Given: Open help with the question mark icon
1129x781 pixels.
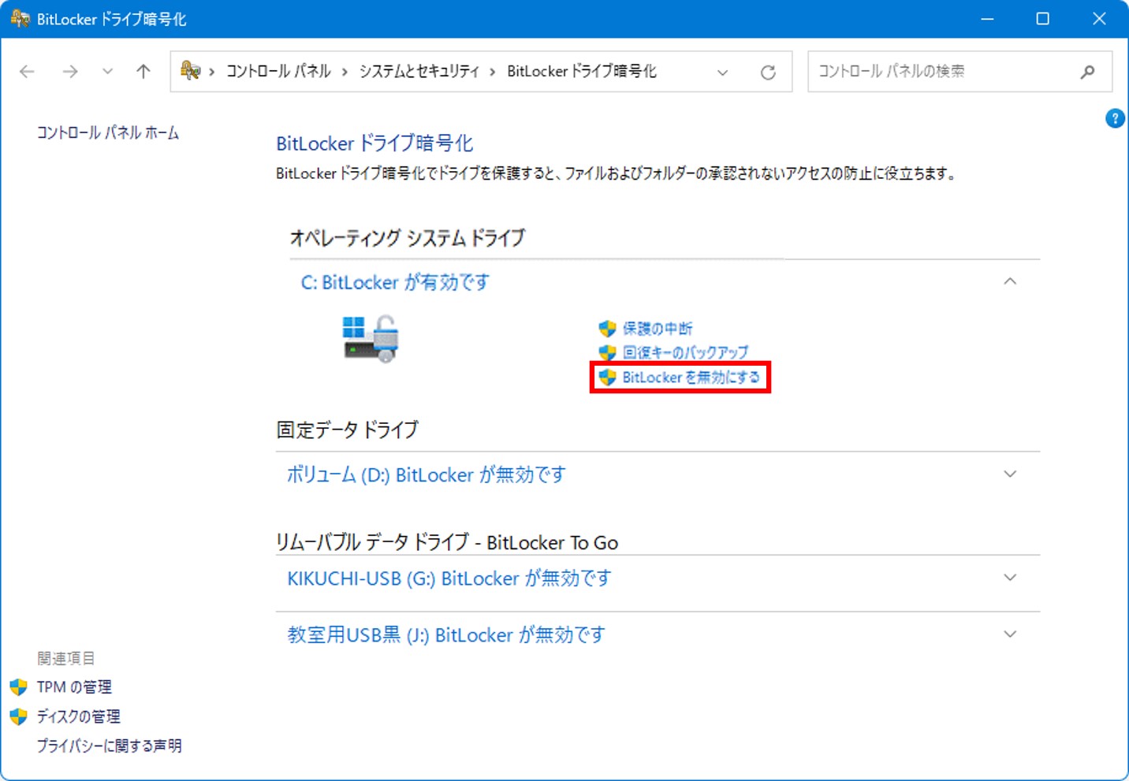Looking at the screenshot, I should [x=1115, y=118].
